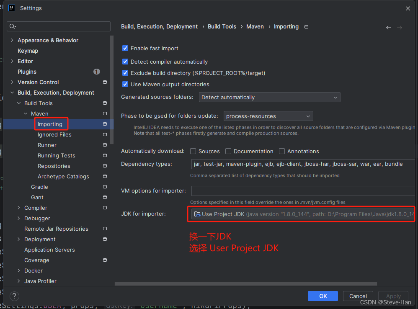The image size is (418, 309).
Task: Enable automatic download of Documentation
Action: click(x=228, y=151)
